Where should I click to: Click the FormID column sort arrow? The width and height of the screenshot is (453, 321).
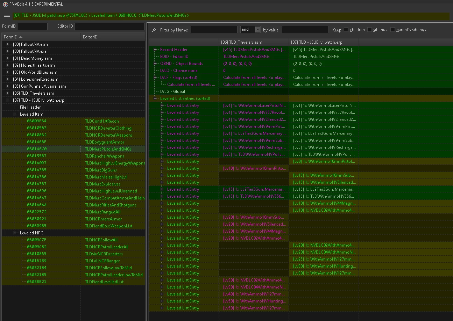tap(21, 37)
